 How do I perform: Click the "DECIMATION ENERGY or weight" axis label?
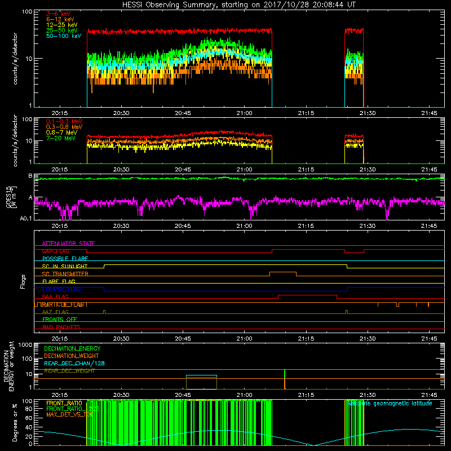tap(8, 366)
